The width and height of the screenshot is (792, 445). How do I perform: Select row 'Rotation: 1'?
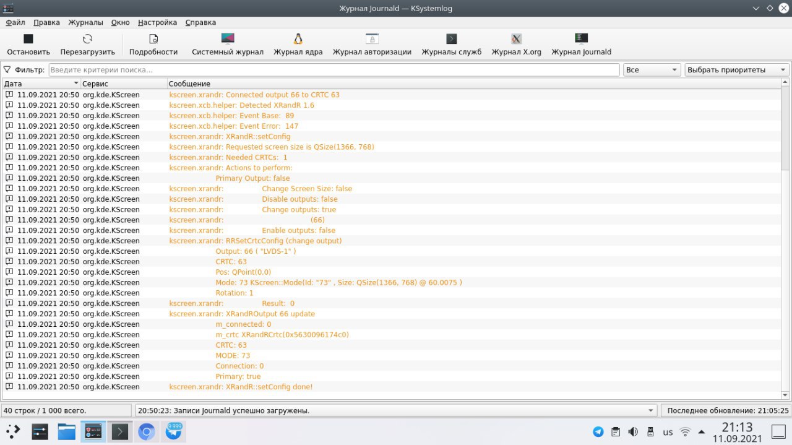[x=392, y=293]
